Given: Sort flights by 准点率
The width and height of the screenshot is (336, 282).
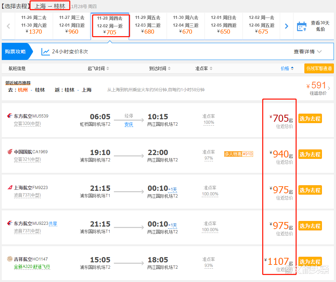Looking at the screenshot, I should (x=204, y=68).
